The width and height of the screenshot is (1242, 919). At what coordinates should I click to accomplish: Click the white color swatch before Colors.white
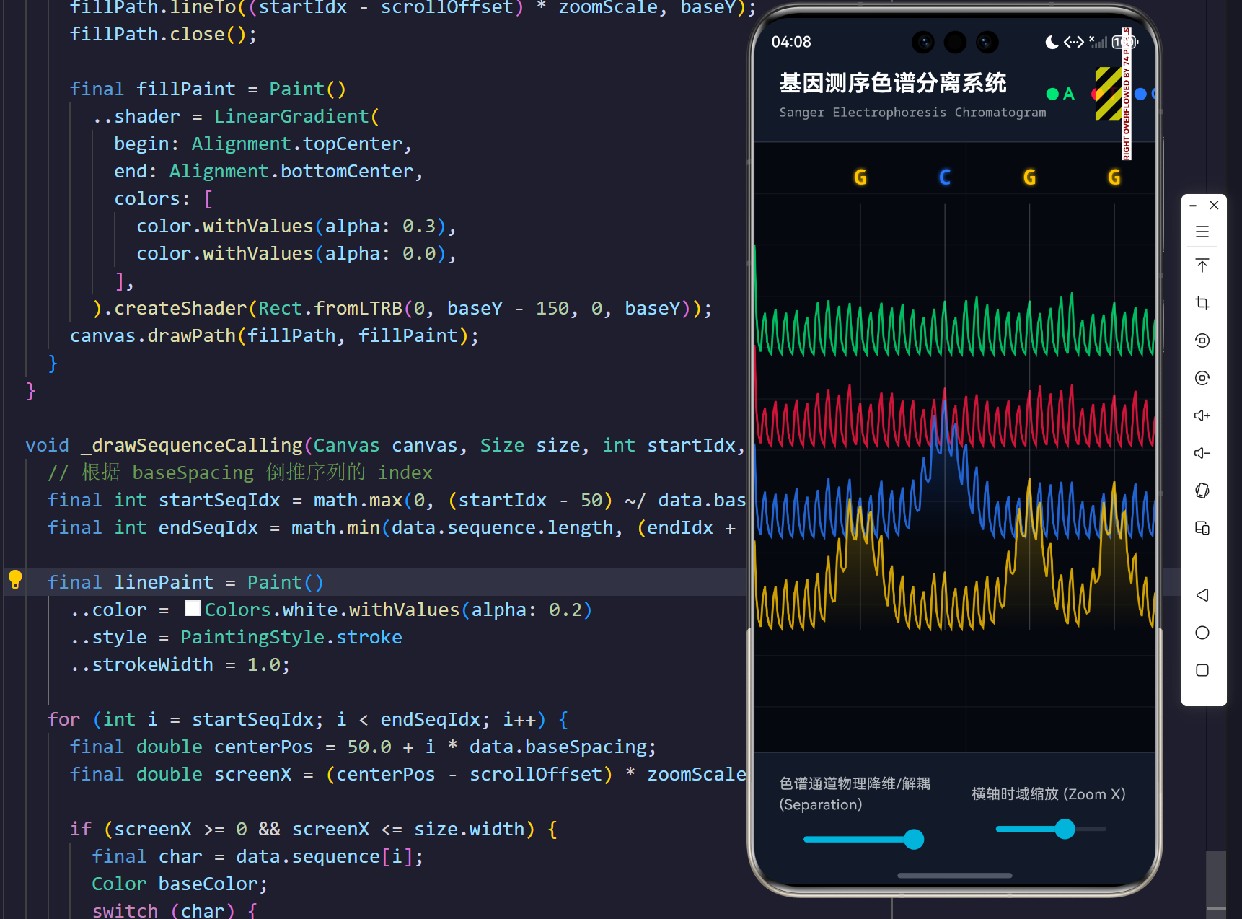tap(192, 609)
